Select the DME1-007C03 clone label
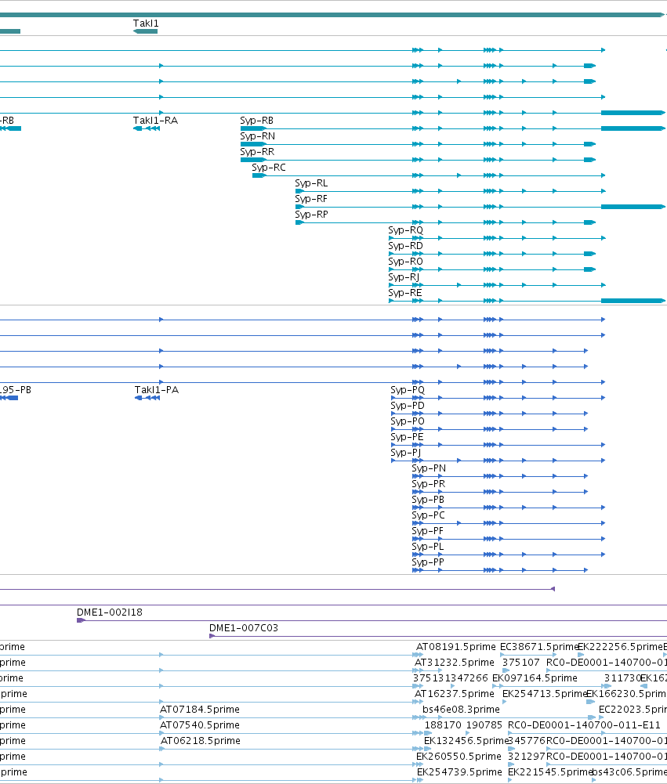667x784 pixels. (x=244, y=627)
